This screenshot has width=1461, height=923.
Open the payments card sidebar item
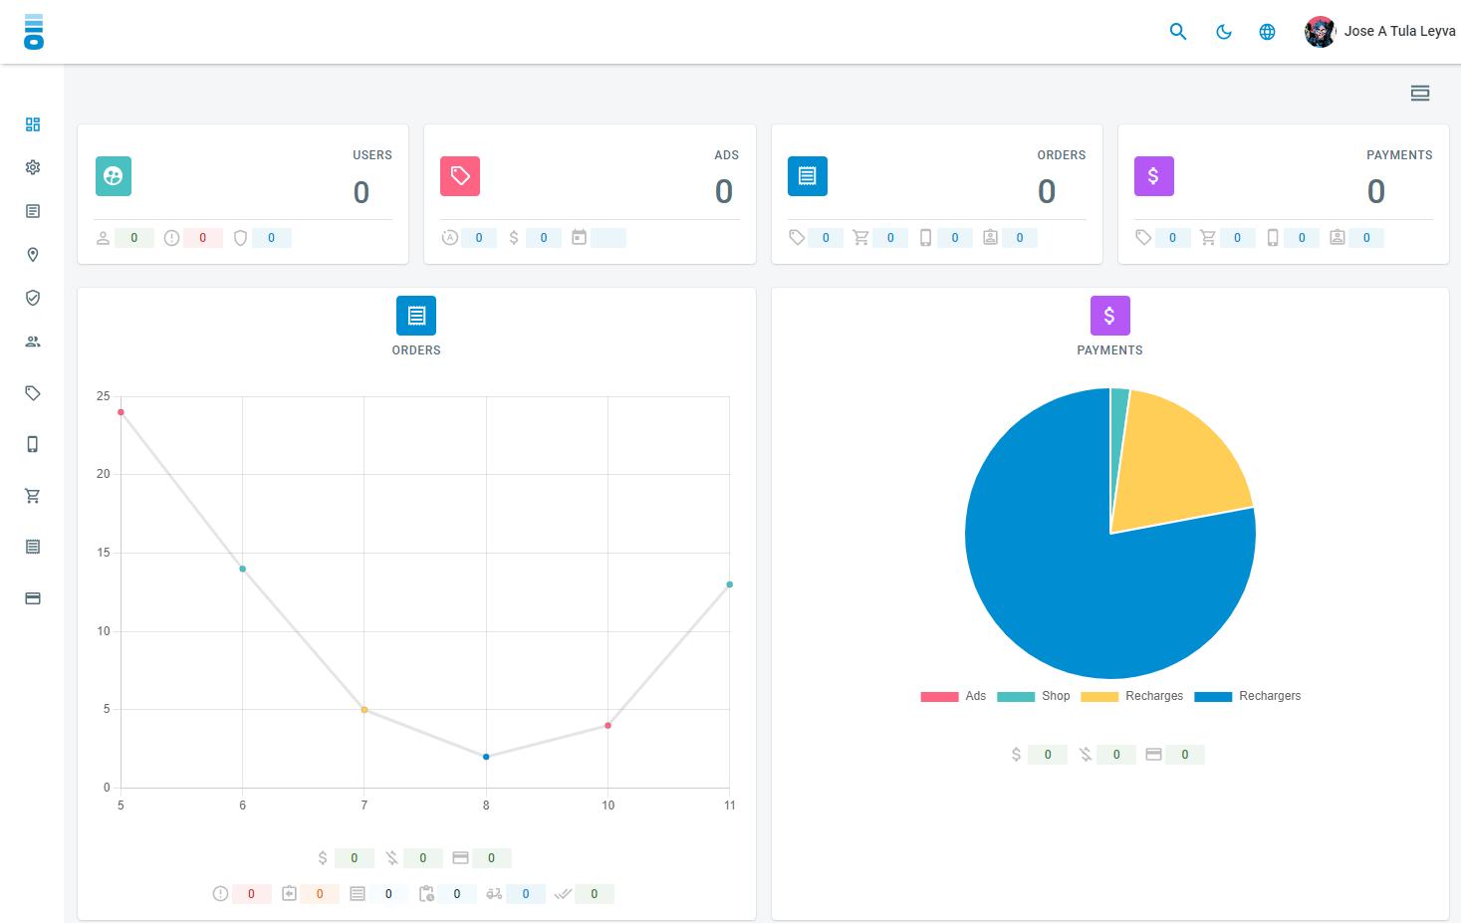point(33,598)
